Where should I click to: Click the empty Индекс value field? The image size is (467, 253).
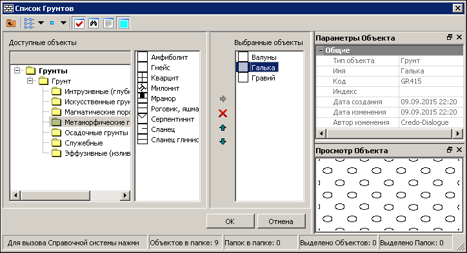click(x=431, y=91)
